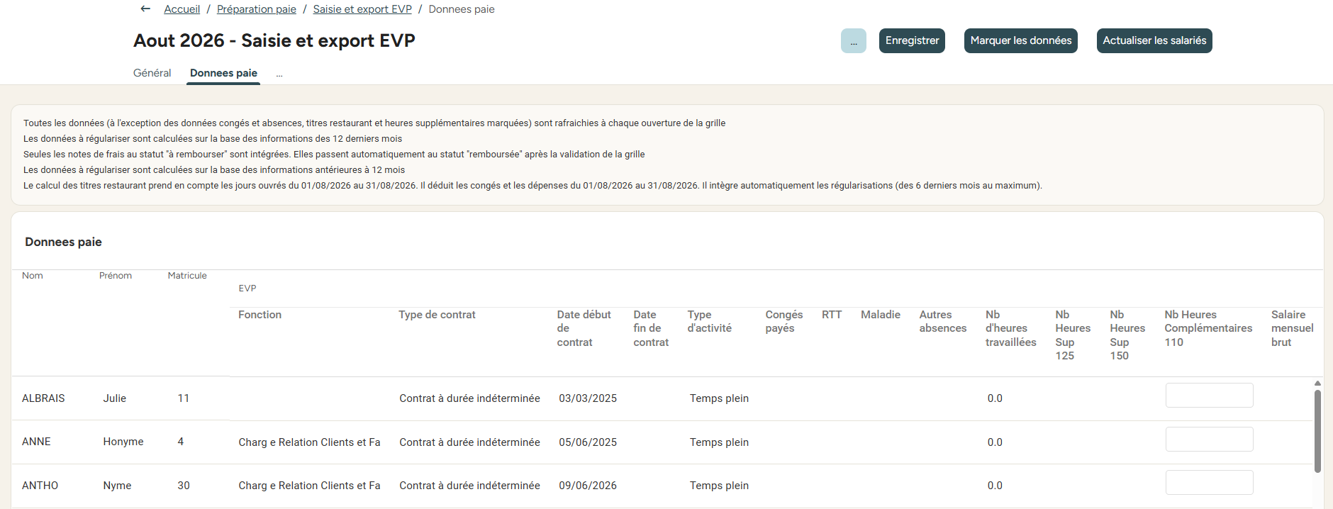Click the Fonction column header
The image size is (1333, 509).
pos(260,315)
